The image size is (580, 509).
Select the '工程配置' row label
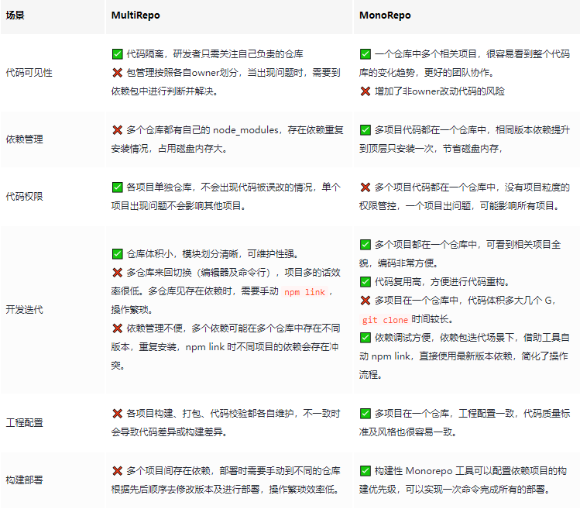click(x=25, y=423)
